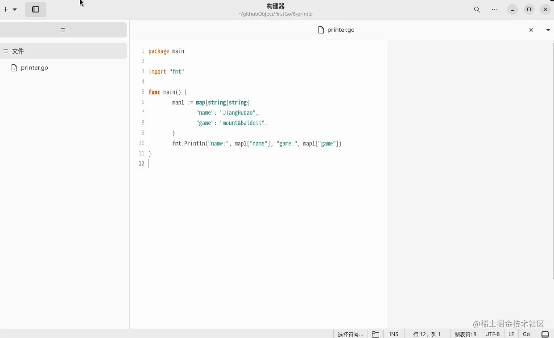Click UTF-8 encoding in status bar
The image size is (554, 338).
click(x=492, y=334)
